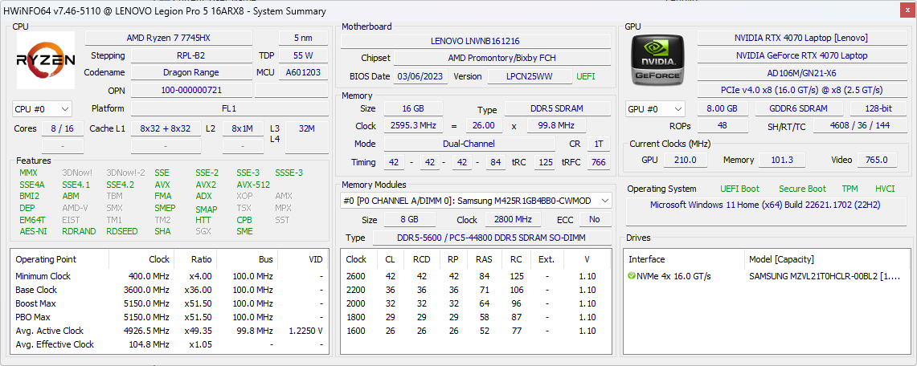This screenshot has width=917, height=366.
Task: Select the Boost Max operating point row
Action: pos(170,303)
